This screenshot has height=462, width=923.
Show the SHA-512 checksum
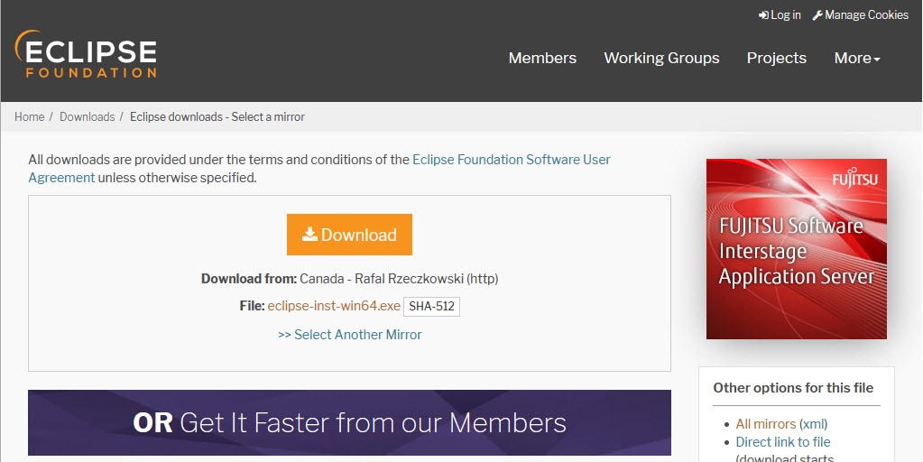pos(431,307)
